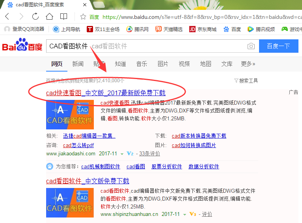Open the 游戏 gamepad bookmark
Image resolution: width=302 pixels, height=223 pixels.
(x=292, y=29)
